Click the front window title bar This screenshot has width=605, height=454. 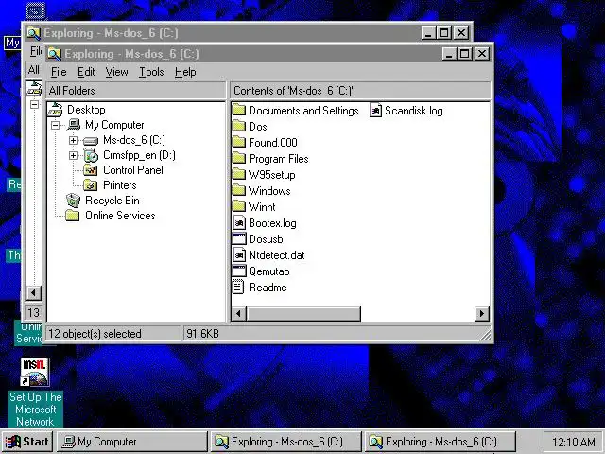(x=268, y=54)
